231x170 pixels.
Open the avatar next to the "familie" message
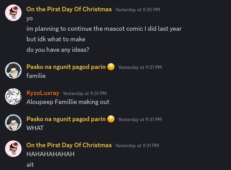13,71
